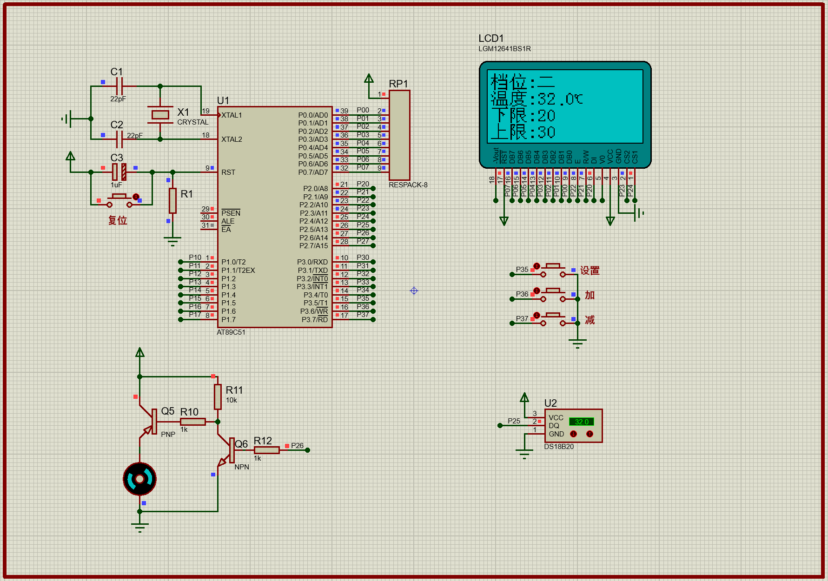828x581 pixels.
Task: Click ground symbol below the motor
Action: [x=139, y=528]
